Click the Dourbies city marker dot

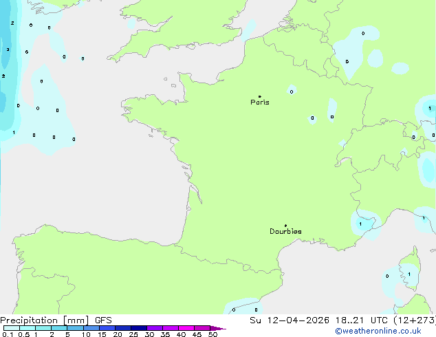pos(285,226)
